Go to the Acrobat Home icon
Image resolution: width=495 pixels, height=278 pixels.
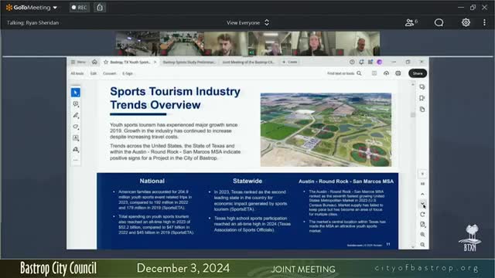pos(94,62)
